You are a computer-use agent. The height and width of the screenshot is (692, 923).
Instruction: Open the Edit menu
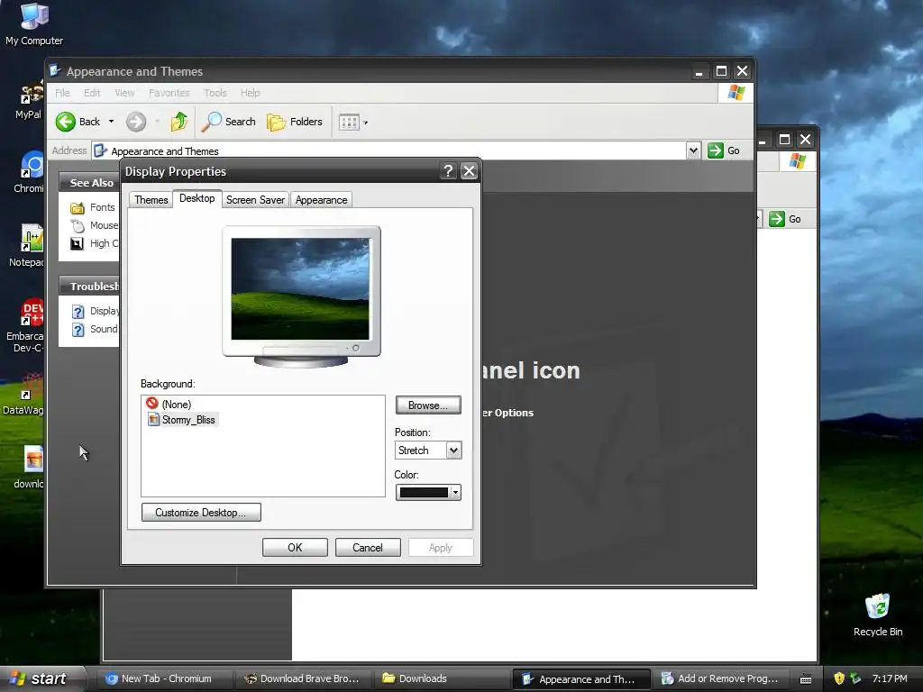92,93
